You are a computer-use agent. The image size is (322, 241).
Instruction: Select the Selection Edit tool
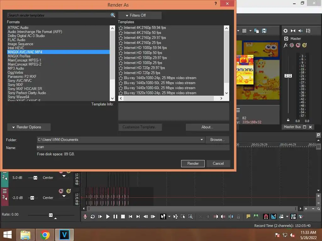[x=183, y=217]
